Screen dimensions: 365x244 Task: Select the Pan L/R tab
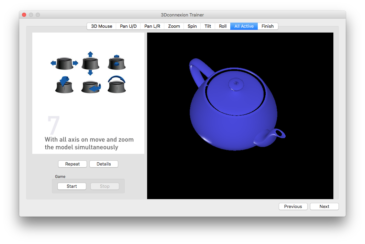(152, 26)
